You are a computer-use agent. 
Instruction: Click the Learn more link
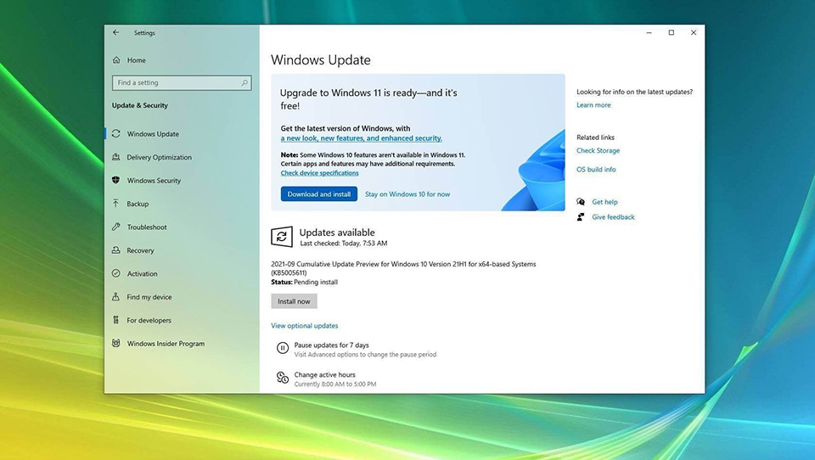pyautogui.click(x=593, y=105)
